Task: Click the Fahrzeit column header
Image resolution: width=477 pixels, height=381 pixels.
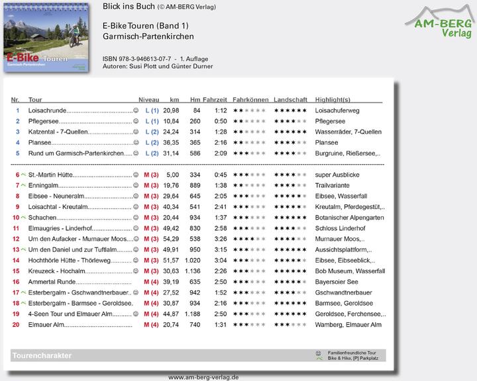Action: tap(215, 100)
